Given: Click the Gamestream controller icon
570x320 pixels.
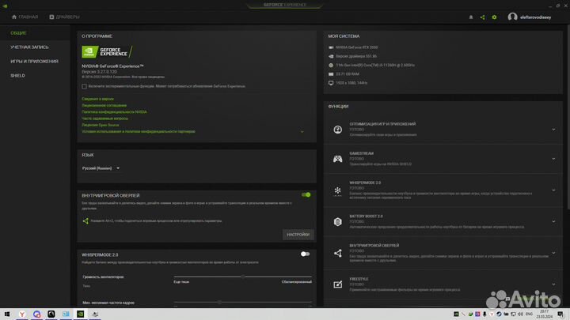Looking at the screenshot, I should click(337, 158).
